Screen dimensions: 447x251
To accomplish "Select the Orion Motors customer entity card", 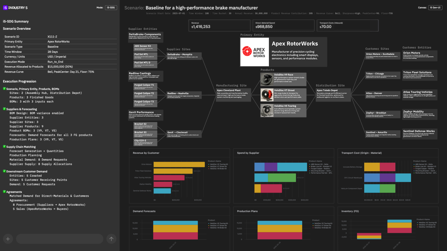I will click(x=420, y=56).
